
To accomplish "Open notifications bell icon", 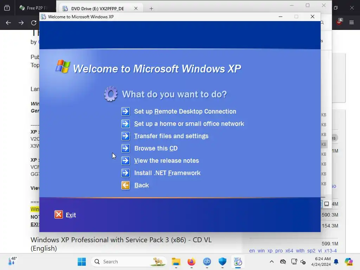I will (336, 262).
